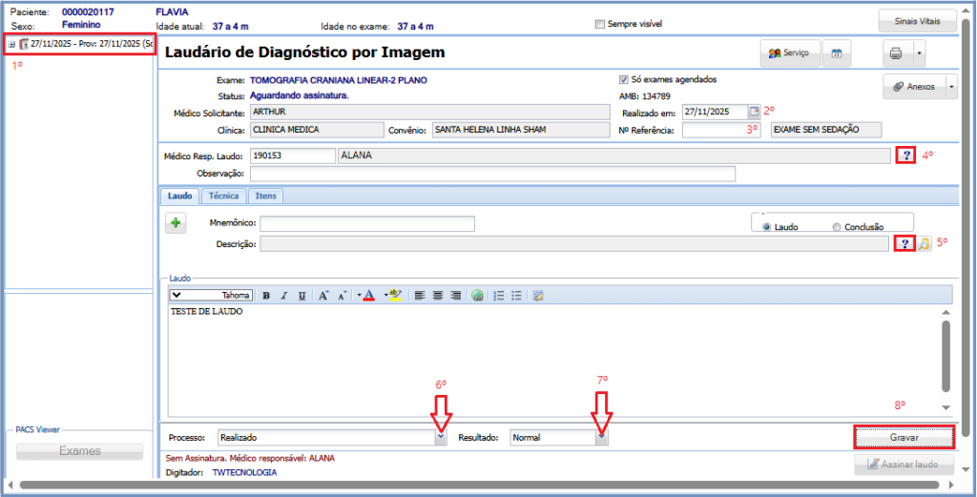Select the Conclusão radio button

[837, 227]
